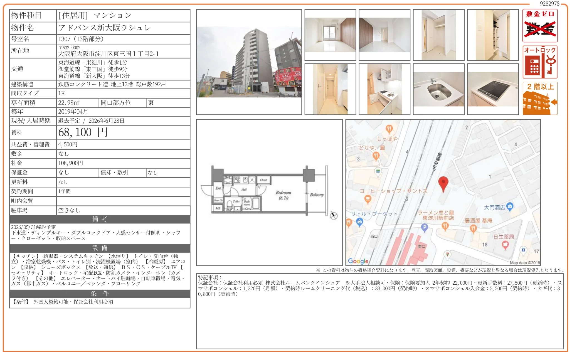The width and height of the screenshot is (572, 352).
Task: Click the compass icon beside floor plan
Action: coord(334,215)
